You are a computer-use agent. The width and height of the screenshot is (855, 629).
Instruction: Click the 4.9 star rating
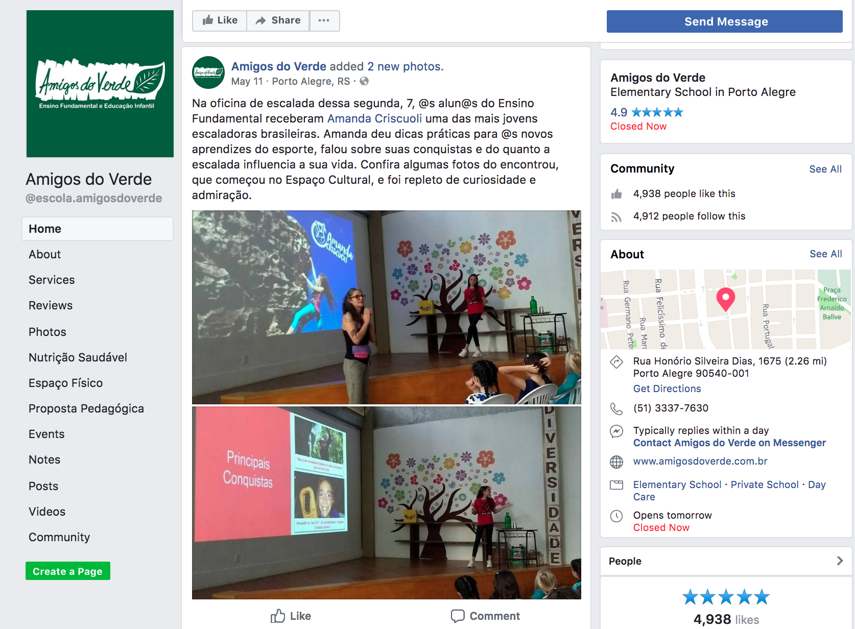pyautogui.click(x=647, y=112)
